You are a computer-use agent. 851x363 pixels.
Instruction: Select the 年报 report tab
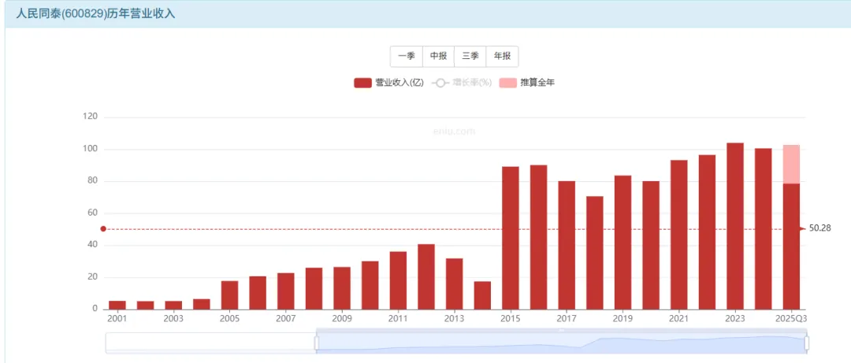tap(502, 57)
